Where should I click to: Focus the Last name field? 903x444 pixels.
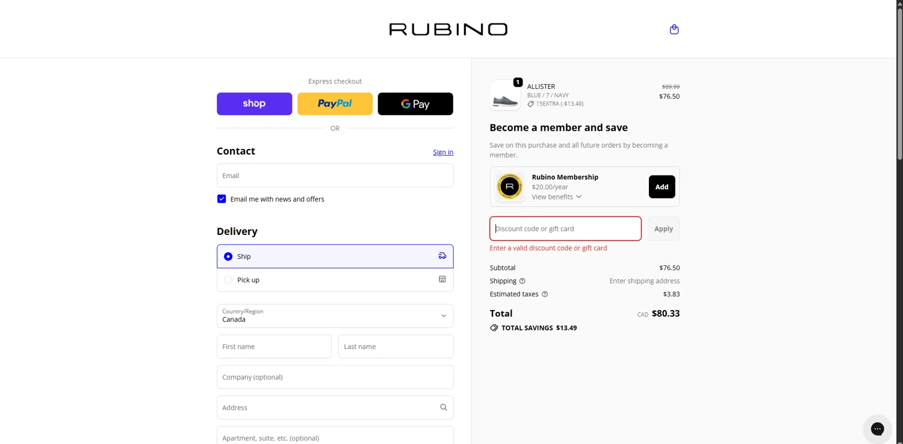pos(396,347)
